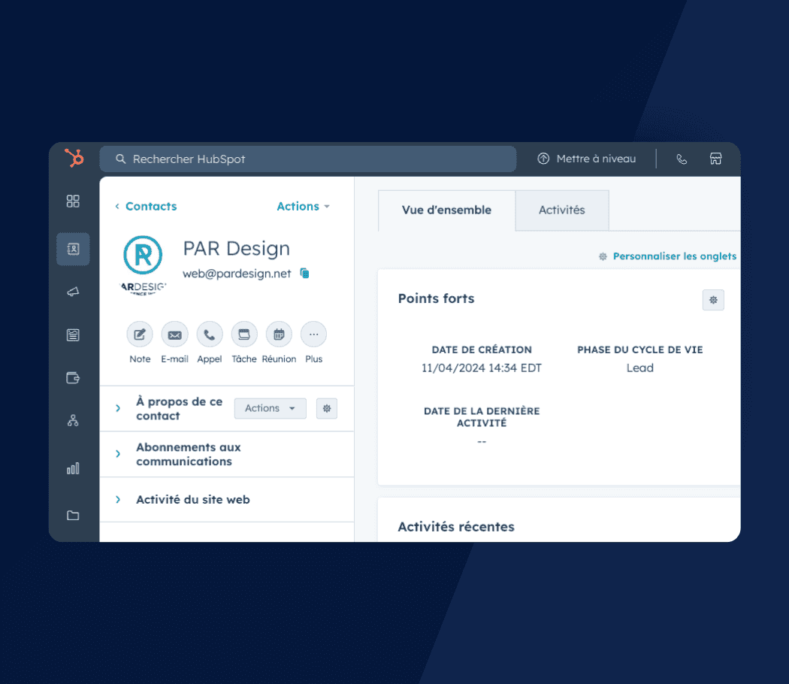The image size is (789, 684).
Task: Expand Abonnements aux communications section
Action: (x=118, y=454)
